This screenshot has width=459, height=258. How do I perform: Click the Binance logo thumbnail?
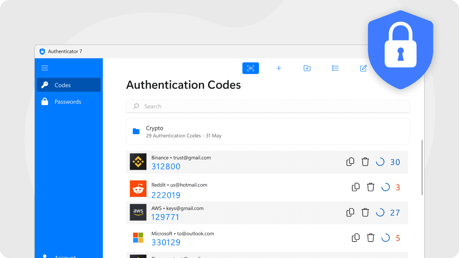tap(138, 162)
